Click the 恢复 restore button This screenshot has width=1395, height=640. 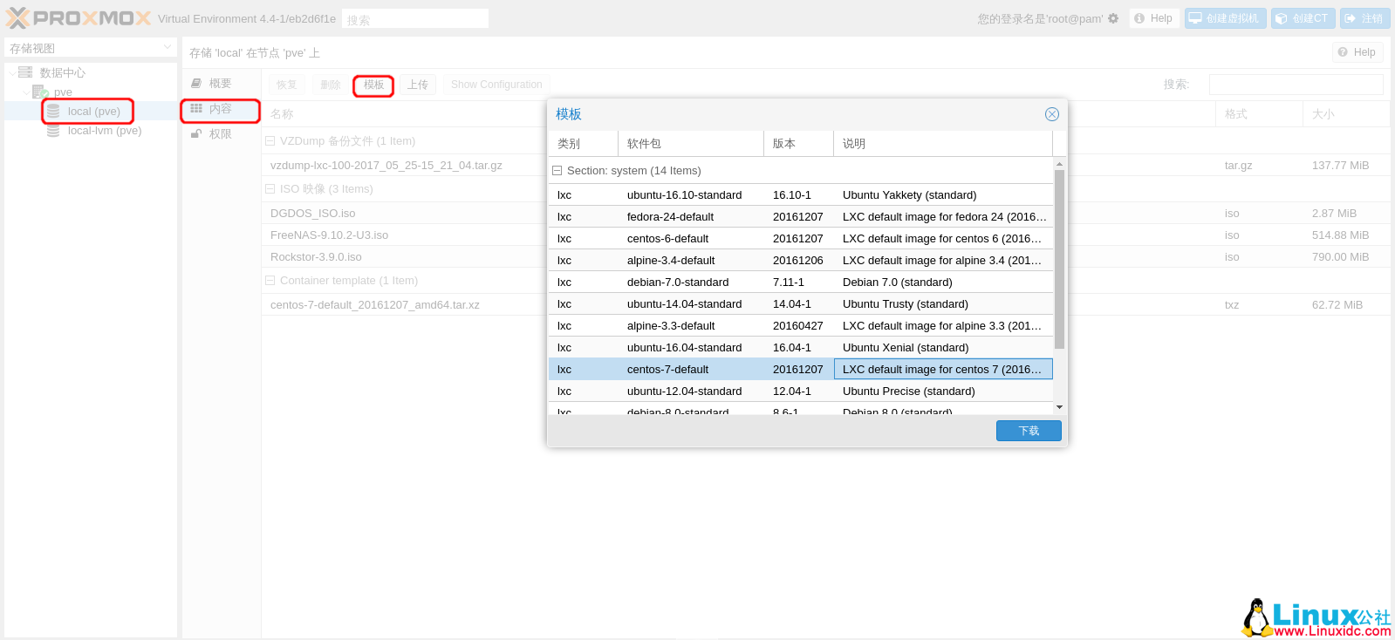point(287,85)
